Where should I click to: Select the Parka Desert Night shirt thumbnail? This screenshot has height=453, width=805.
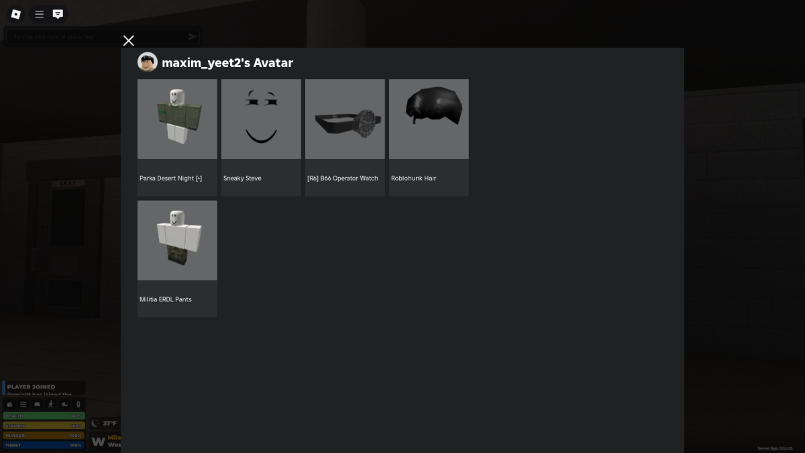(x=177, y=119)
